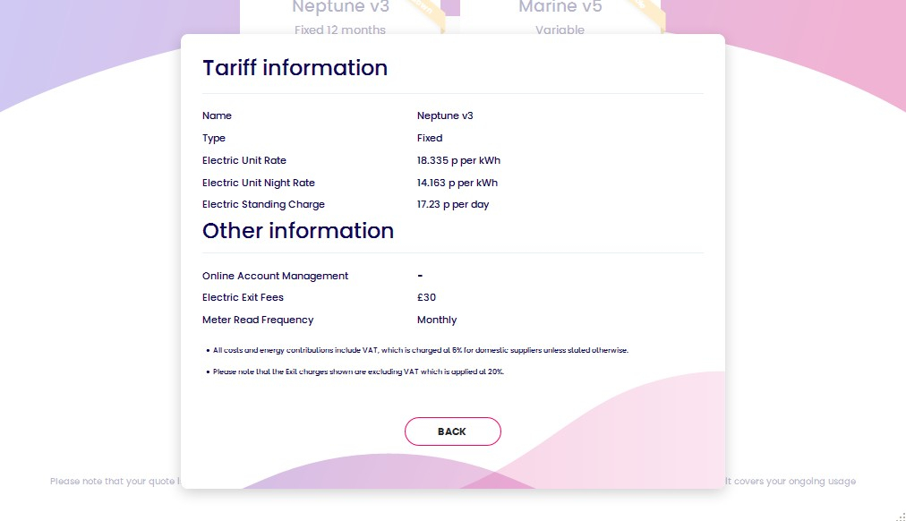Click the 'Monthly' meter read frequency value

pyautogui.click(x=437, y=320)
